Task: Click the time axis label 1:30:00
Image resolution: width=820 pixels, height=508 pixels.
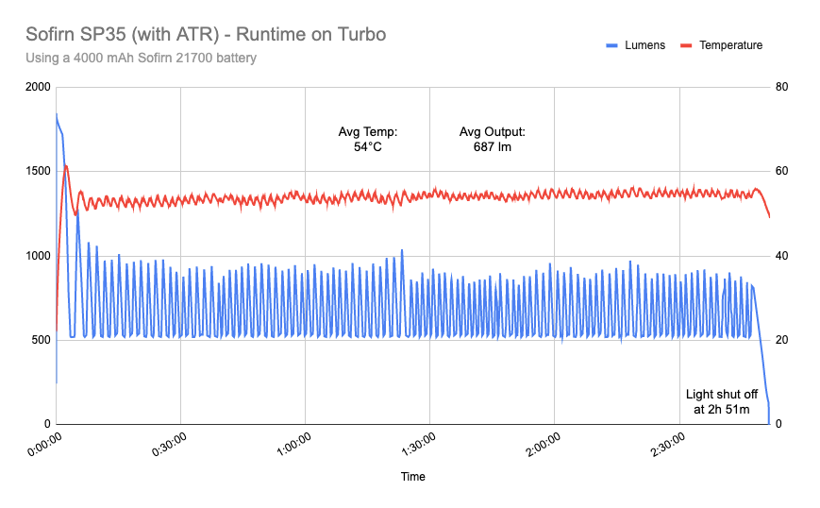Action: (418, 445)
